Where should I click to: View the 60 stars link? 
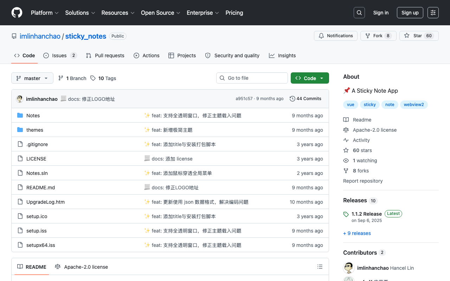tap(358, 150)
